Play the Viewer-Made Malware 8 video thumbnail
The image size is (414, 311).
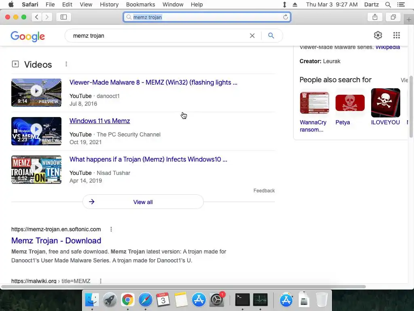point(36,93)
